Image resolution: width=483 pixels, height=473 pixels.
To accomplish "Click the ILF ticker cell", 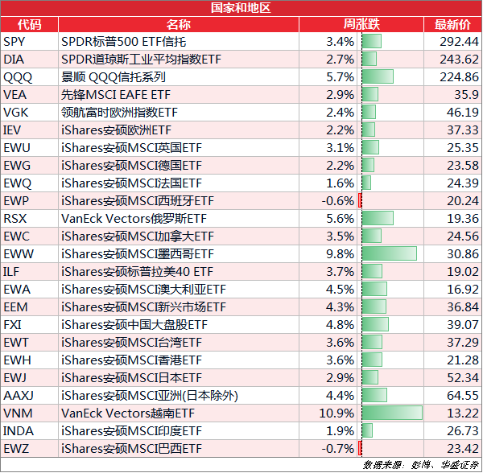I will click(29, 271).
